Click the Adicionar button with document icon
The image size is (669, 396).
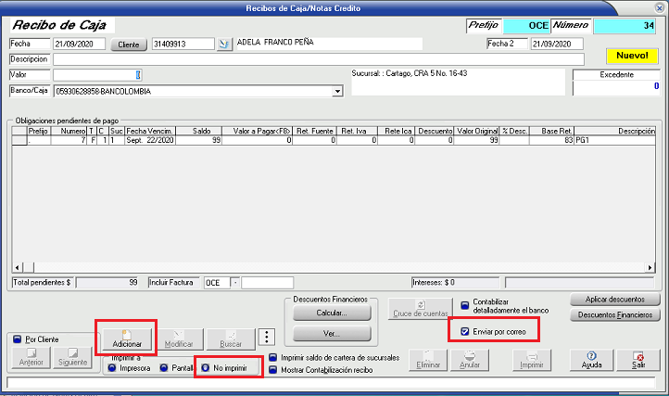[x=127, y=338]
